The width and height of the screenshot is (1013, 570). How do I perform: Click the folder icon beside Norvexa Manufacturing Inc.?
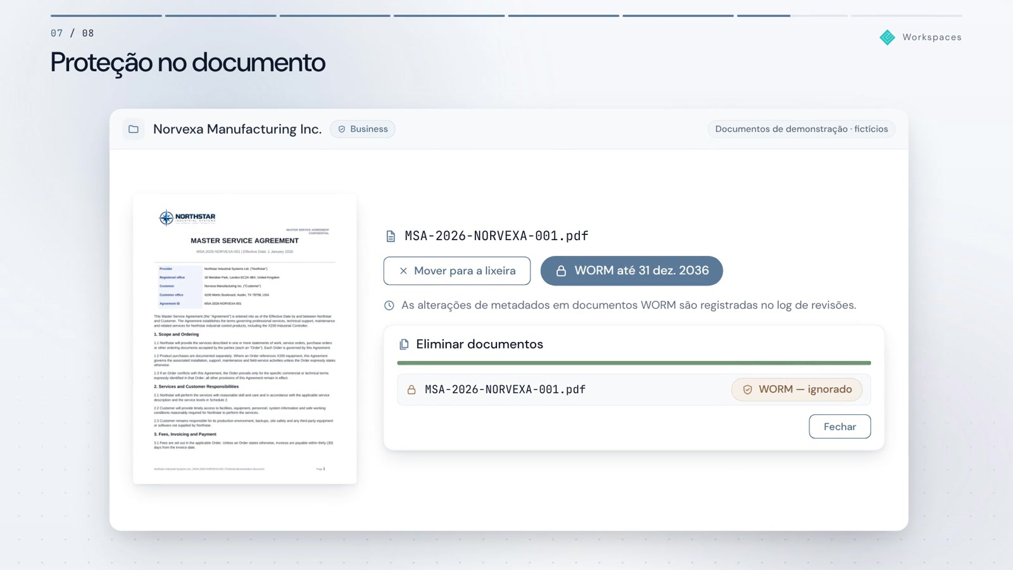pyautogui.click(x=134, y=129)
